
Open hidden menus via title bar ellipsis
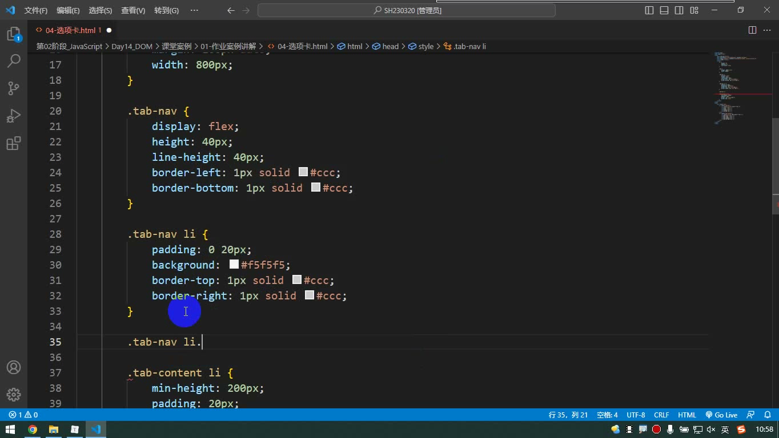pyautogui.click(x=194, y=10)
